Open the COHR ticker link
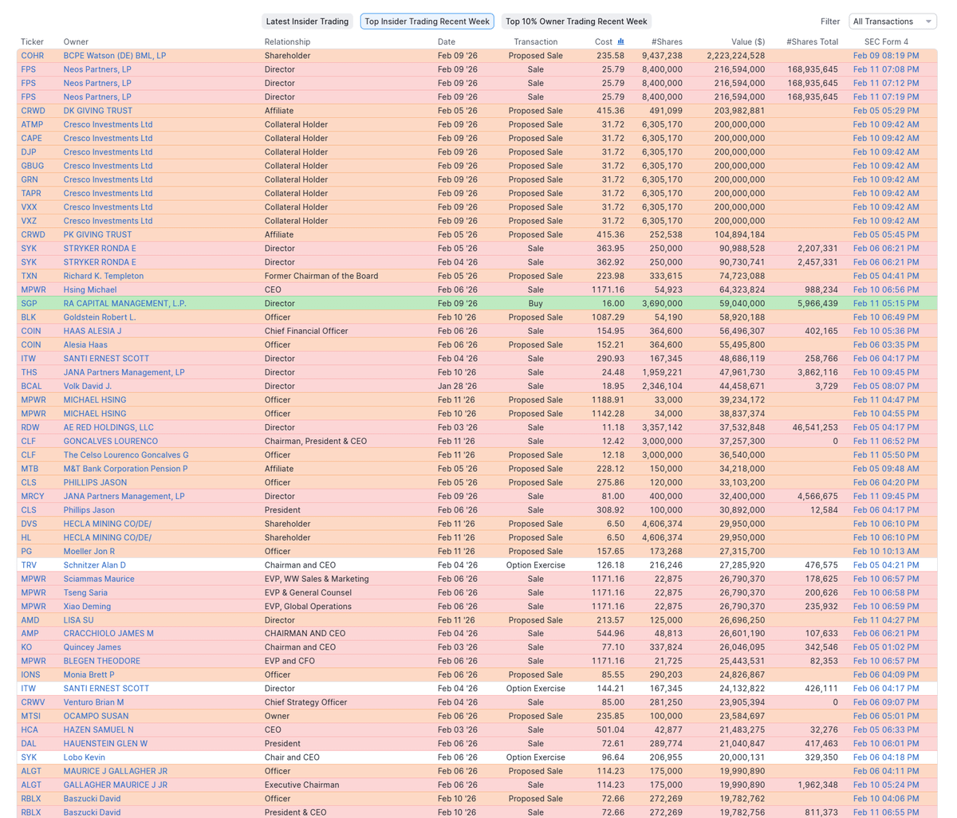The height and width of the screenshot is (818, 957). coord(33,56)
